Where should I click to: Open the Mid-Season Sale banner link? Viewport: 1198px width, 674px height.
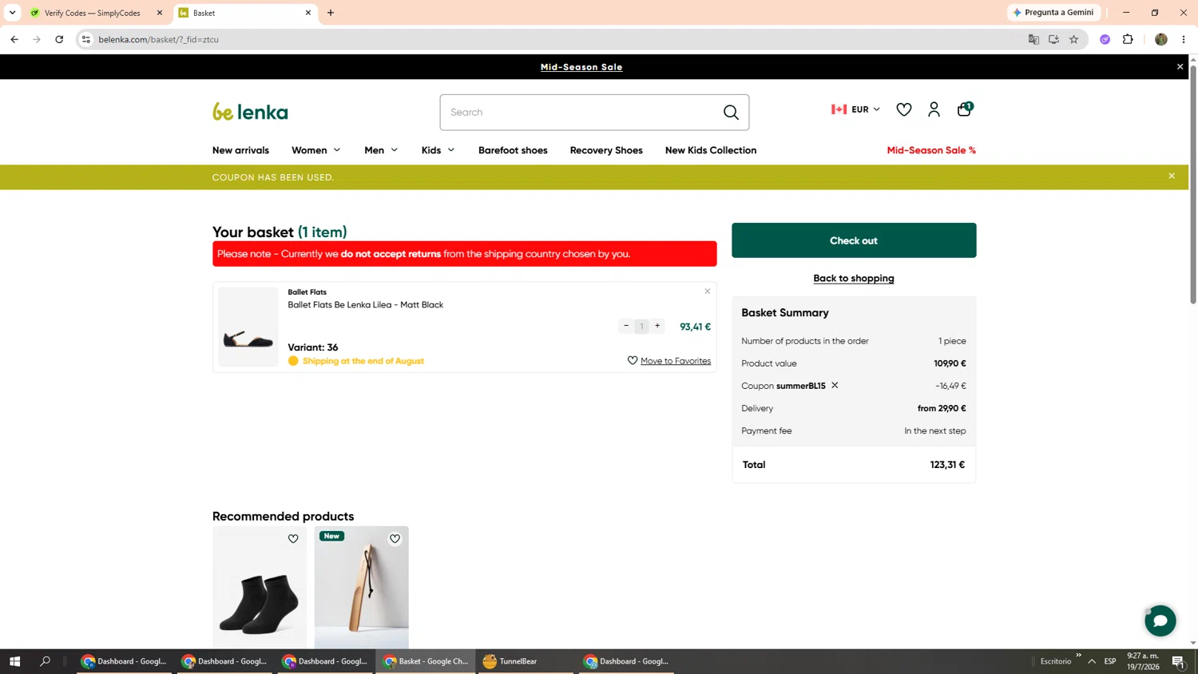point(581,67)
